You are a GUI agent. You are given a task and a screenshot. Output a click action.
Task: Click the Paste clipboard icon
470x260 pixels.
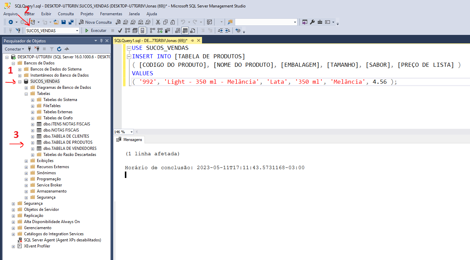tap(173, 22)
